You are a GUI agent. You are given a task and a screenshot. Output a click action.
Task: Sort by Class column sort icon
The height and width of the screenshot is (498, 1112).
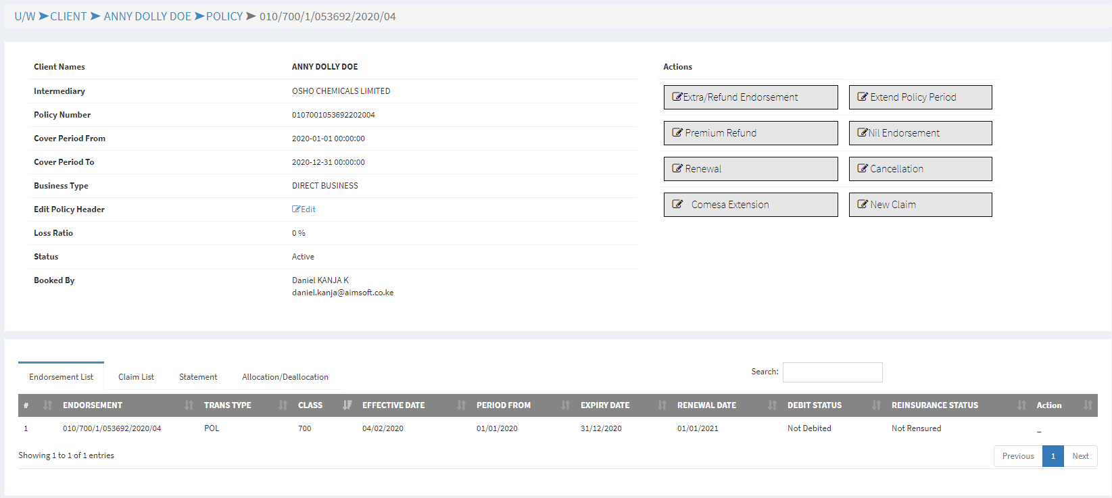347,405
